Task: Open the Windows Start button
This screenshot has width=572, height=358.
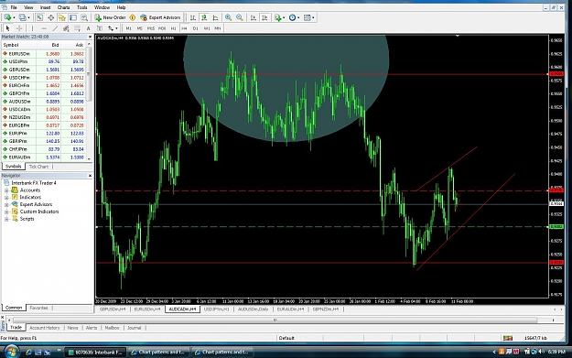Action: pyautogui.click(x=11, y=352)
